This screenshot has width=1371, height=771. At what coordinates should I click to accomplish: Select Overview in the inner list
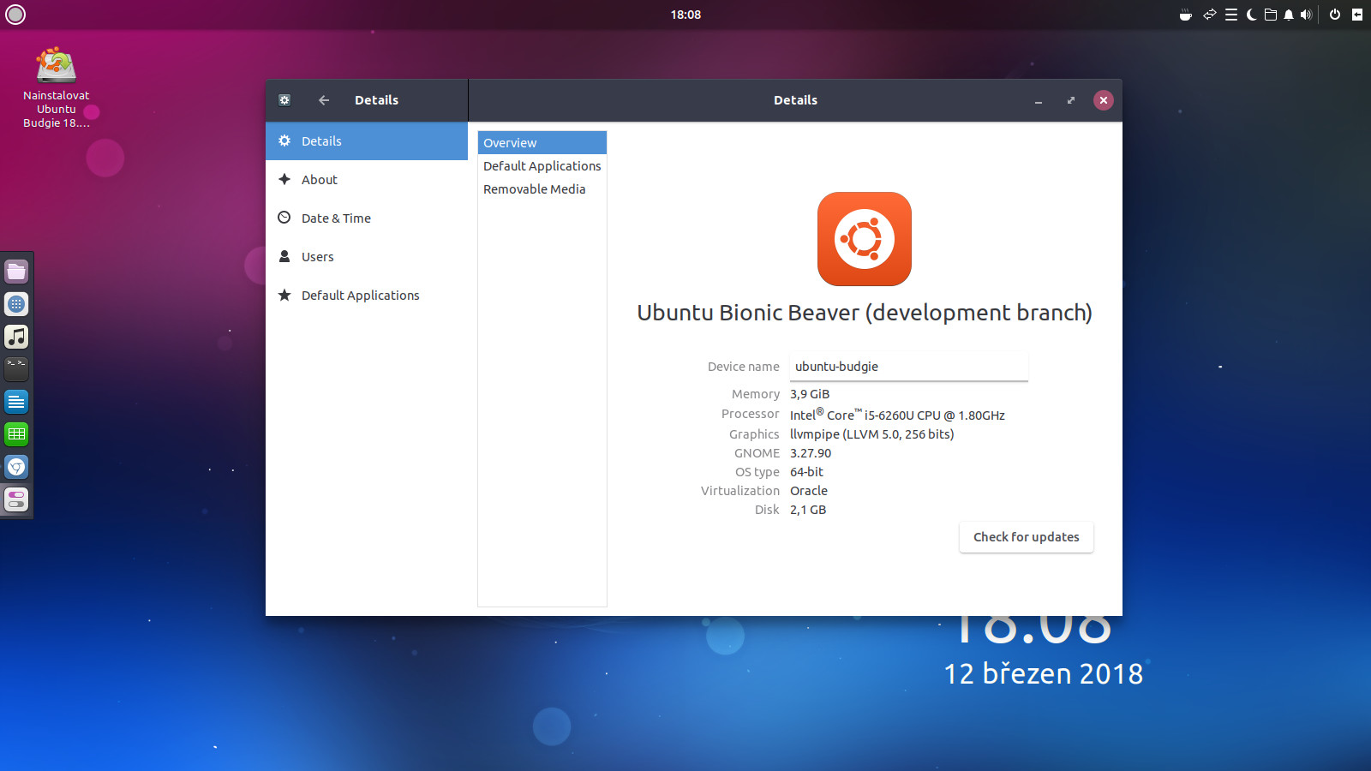[x=542, y=143]
